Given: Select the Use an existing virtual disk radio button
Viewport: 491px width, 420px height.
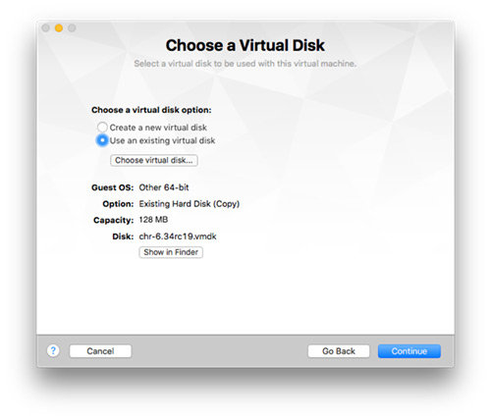Looking at the screenshot, I should (102, 140).
